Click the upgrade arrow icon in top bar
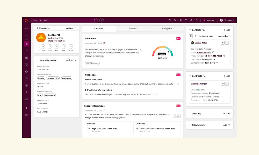Viewport: 259px width, 155px height. click(170, 20)
